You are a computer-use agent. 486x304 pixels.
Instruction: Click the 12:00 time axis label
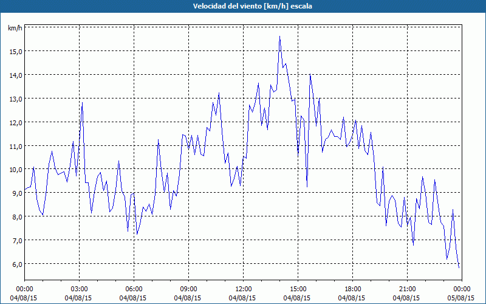244,289
